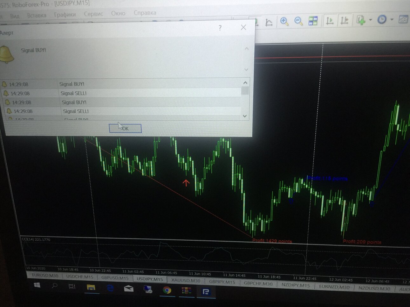
Task: Open the chart templates icon
Action: tap(403, 19)
